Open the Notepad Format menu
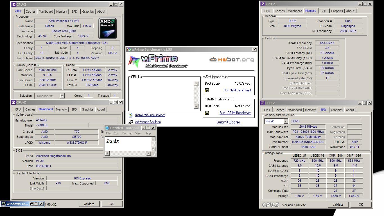Screen dimensions: 384x216 pos(127,133)
